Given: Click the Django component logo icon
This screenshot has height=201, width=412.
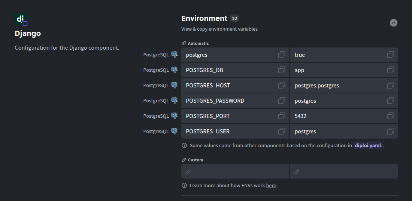Looking at the screenshot, I should click(21, 19).
